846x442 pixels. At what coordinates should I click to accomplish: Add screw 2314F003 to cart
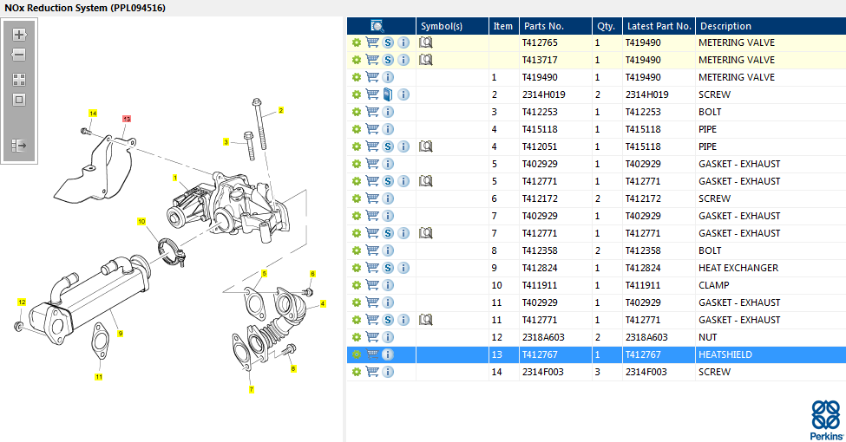tap(372, 372)
